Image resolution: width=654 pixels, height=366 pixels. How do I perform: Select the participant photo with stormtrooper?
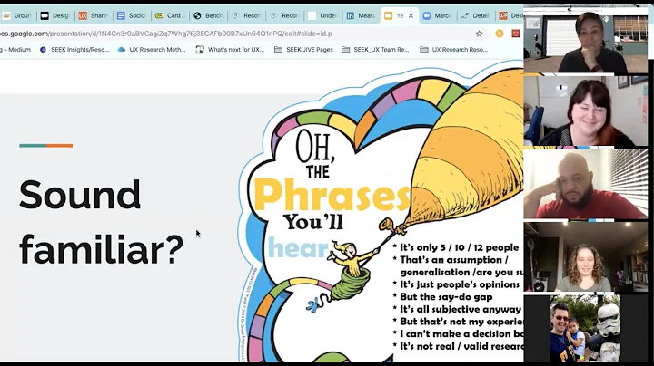click(585, 329)
